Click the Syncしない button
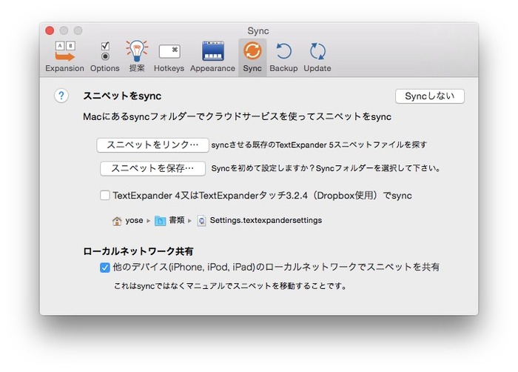The image size is (518, 372). [x=430, y=96]
